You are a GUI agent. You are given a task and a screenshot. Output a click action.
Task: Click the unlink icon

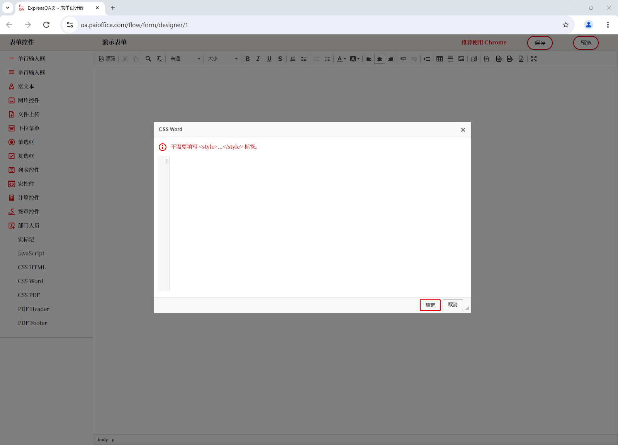coord(414,59)
